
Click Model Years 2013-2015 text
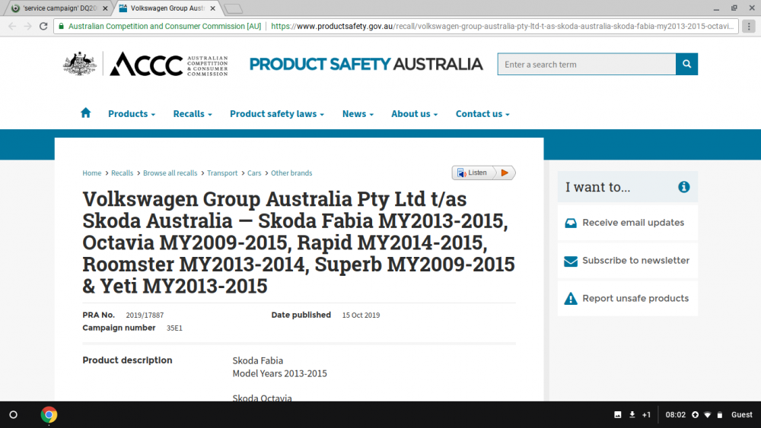pos(279,374)
